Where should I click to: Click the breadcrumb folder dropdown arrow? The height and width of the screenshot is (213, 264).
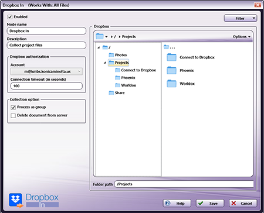point(106,36)
